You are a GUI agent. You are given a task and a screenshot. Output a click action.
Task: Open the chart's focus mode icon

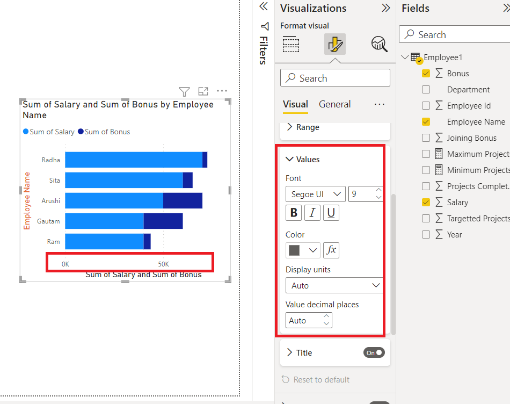point(203,91)
